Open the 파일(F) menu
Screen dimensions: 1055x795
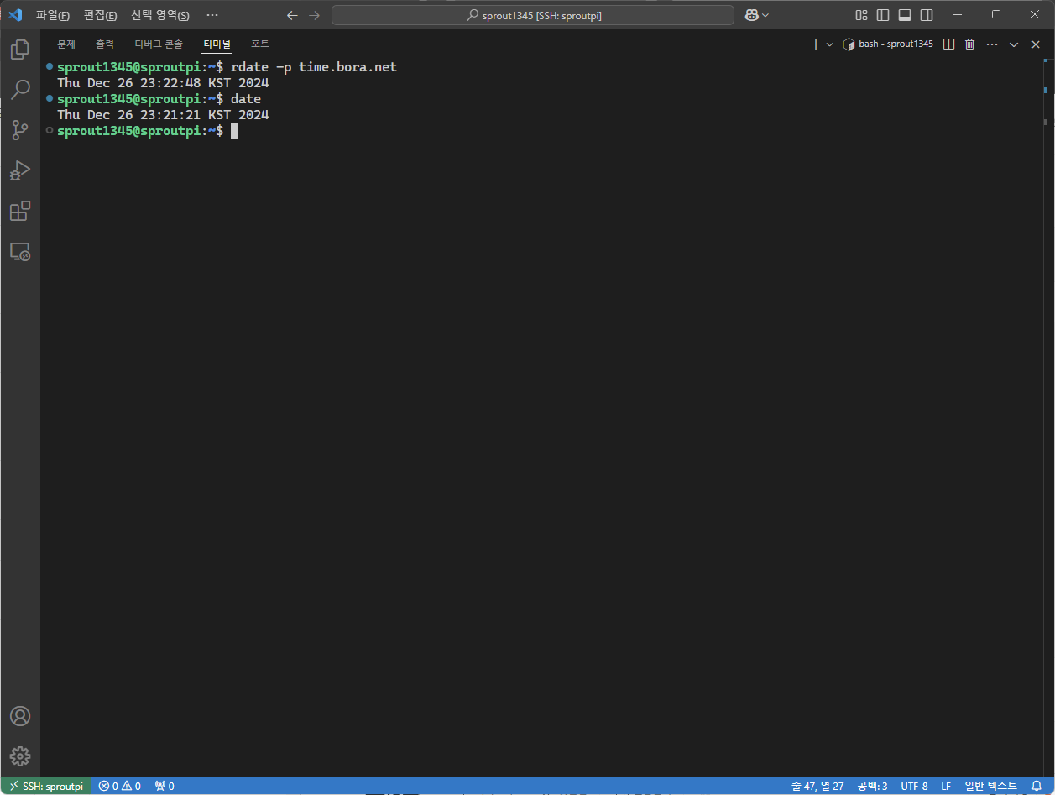pyautogui.click(x=53, y=15)
